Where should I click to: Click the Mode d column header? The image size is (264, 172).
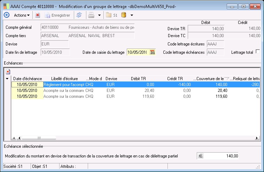click(94, 79)
